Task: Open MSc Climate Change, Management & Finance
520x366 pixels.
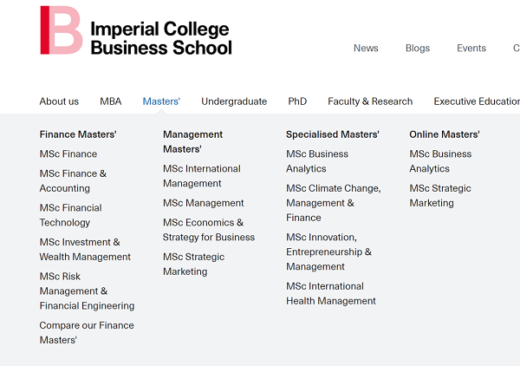Action: [x=333, y=203]
